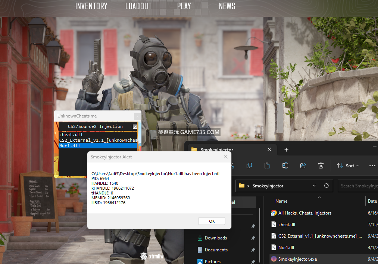Viewport: 378px width, 264px height.
Task: Add a new File Explorer tab
Action: click(x=286, y=149)
